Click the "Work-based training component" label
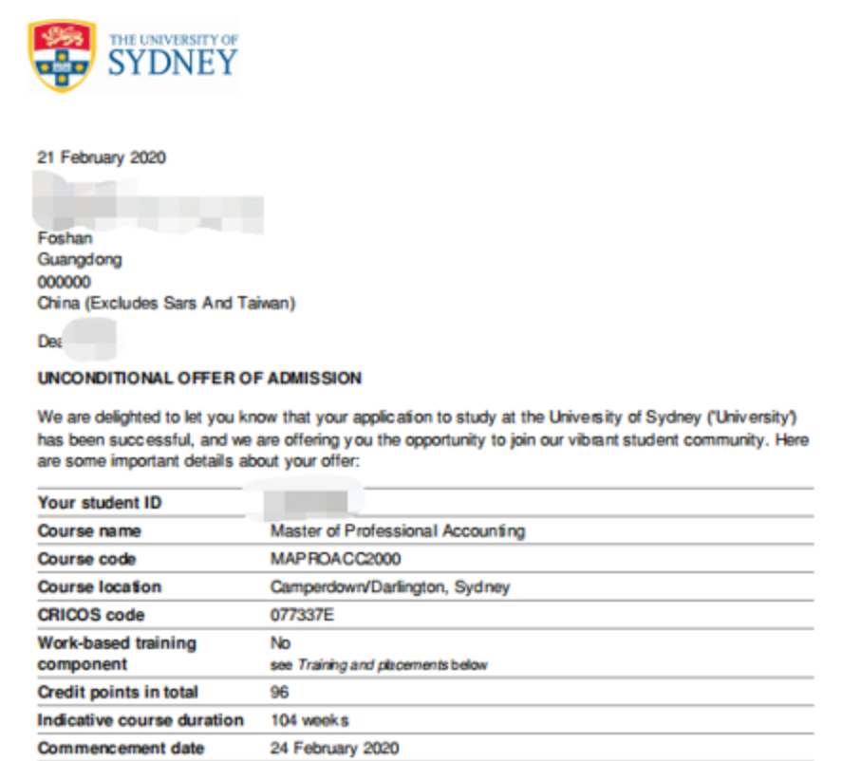Screen dimensions: 861x761 pyautogui.click(x=117, y=654)
